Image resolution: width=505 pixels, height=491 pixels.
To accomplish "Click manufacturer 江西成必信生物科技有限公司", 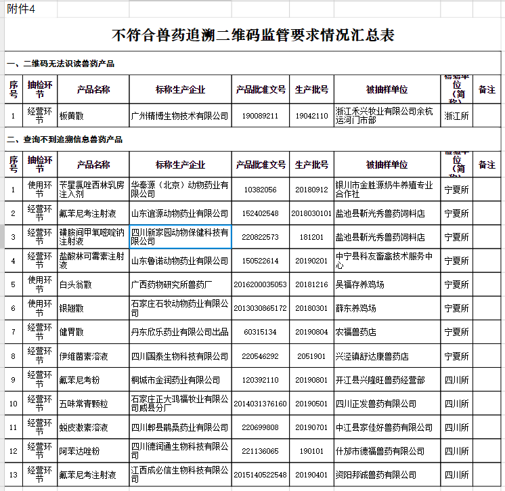I will pos(179,475).
